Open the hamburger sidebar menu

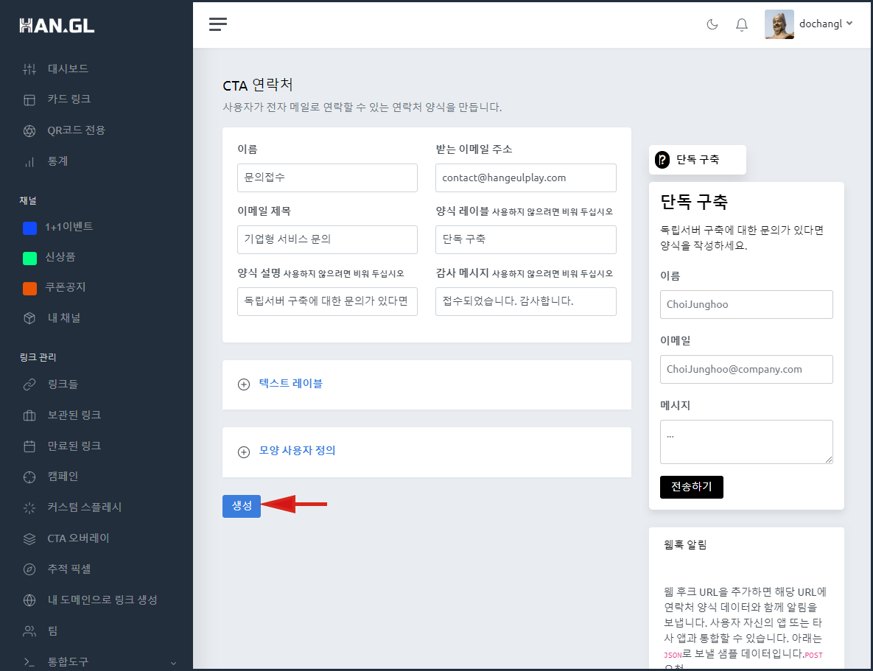click(217, 24)
